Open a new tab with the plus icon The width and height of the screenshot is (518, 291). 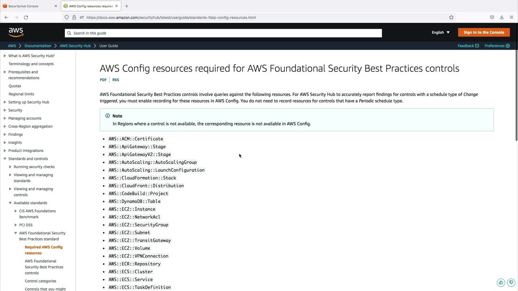coord(127,6)
